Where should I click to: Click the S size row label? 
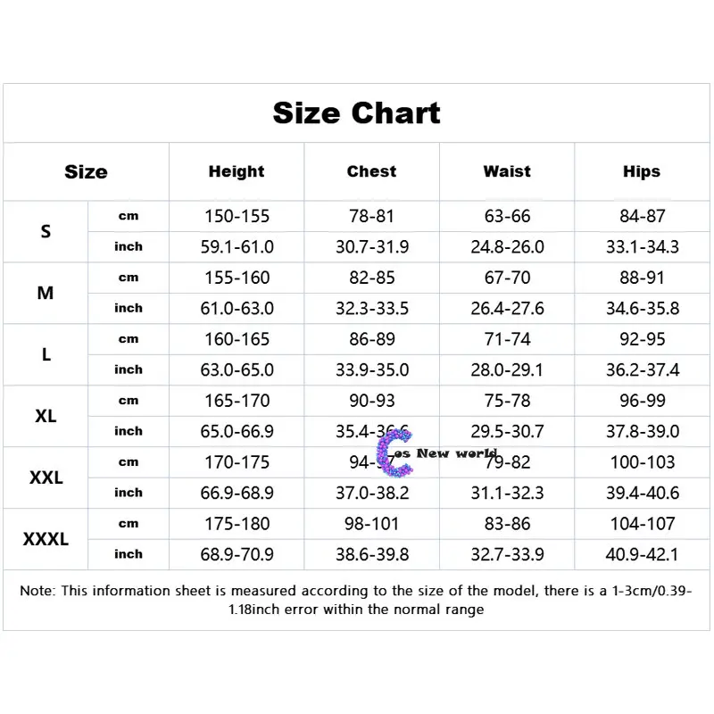[x=46, y=231]
